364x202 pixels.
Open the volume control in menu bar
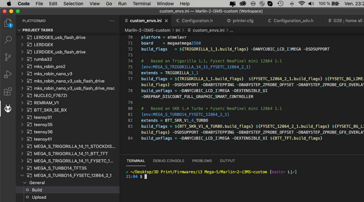coord(311,4)
